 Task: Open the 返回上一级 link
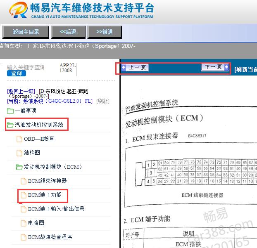tap(21, 91)
